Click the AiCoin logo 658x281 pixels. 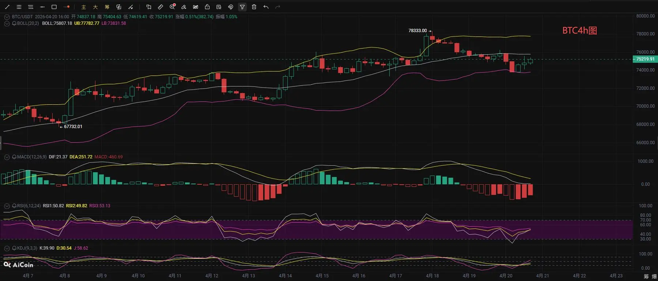click(18, 265)
